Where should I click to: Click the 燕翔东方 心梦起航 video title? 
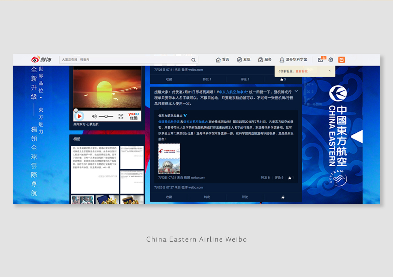[x=86, y=124]
